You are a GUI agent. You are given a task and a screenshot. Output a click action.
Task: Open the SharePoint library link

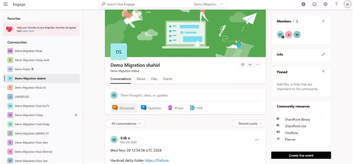coord(297,120)
